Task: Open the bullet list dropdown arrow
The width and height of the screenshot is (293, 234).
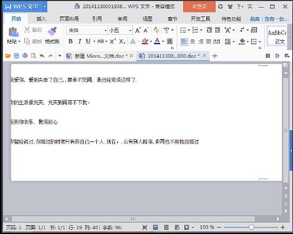Action: [189, 30]
